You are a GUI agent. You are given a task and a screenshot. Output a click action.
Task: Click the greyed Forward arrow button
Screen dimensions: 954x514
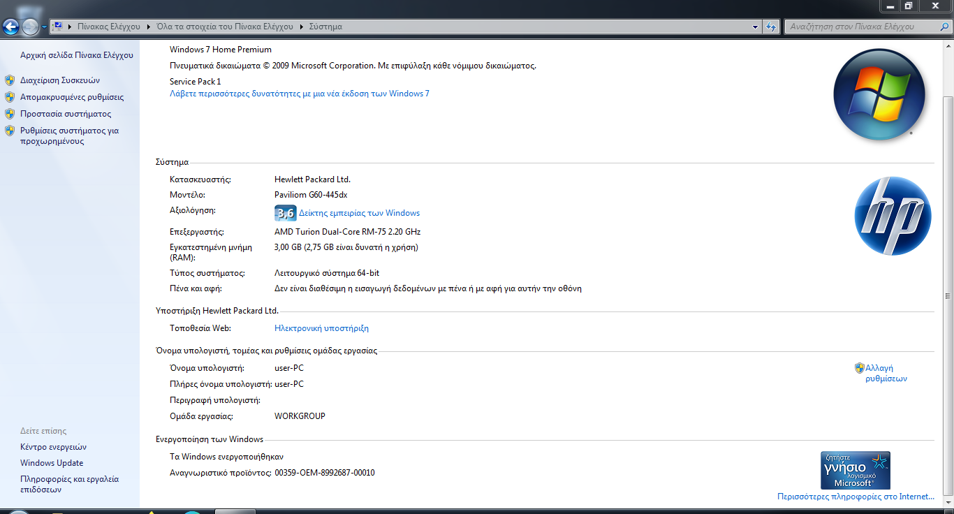[x=30, y=27]
